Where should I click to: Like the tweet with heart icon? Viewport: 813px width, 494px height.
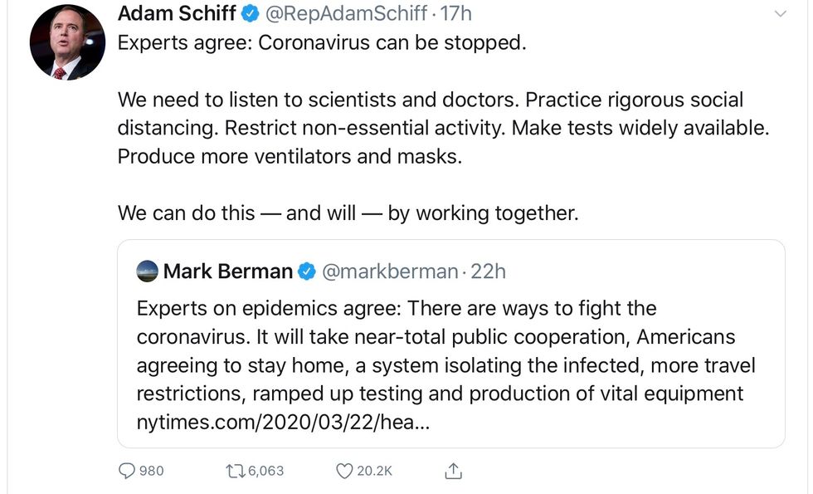[343, 471]
